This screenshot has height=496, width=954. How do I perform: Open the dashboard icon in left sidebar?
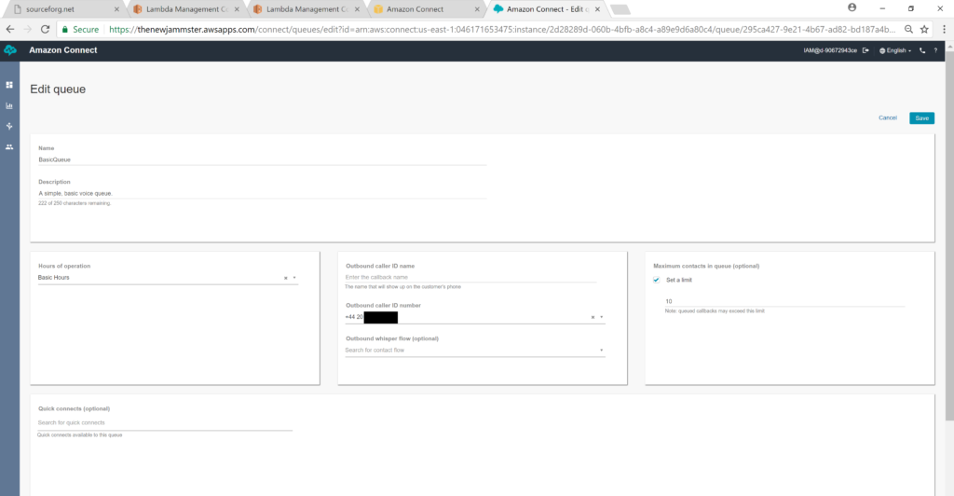9,85
